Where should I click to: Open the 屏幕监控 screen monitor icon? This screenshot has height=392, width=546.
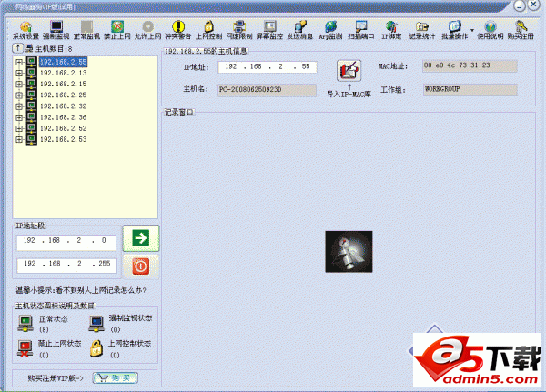269,30
